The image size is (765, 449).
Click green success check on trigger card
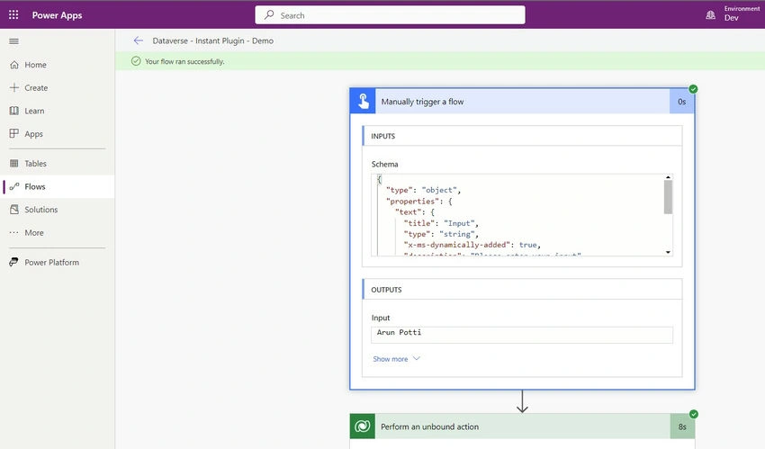coord(693,89)
